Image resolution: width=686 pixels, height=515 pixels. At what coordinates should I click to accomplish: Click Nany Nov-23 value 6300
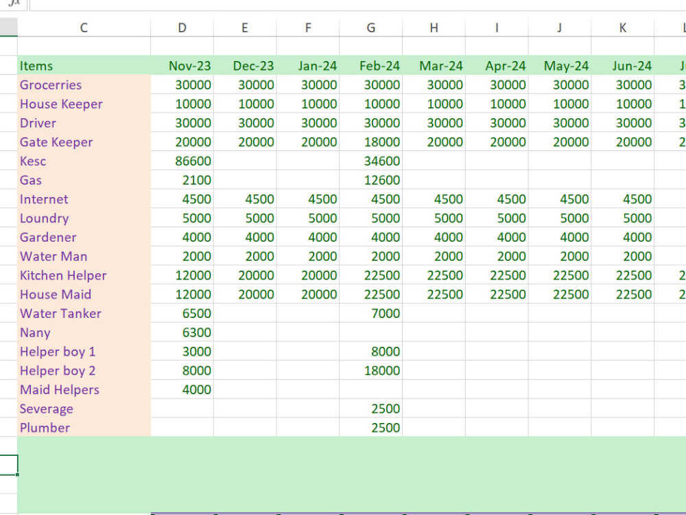tap(182, 332)
